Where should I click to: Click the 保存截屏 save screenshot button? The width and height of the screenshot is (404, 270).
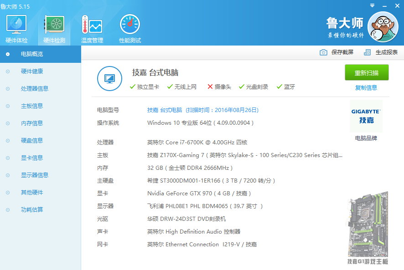pos(337,52)
